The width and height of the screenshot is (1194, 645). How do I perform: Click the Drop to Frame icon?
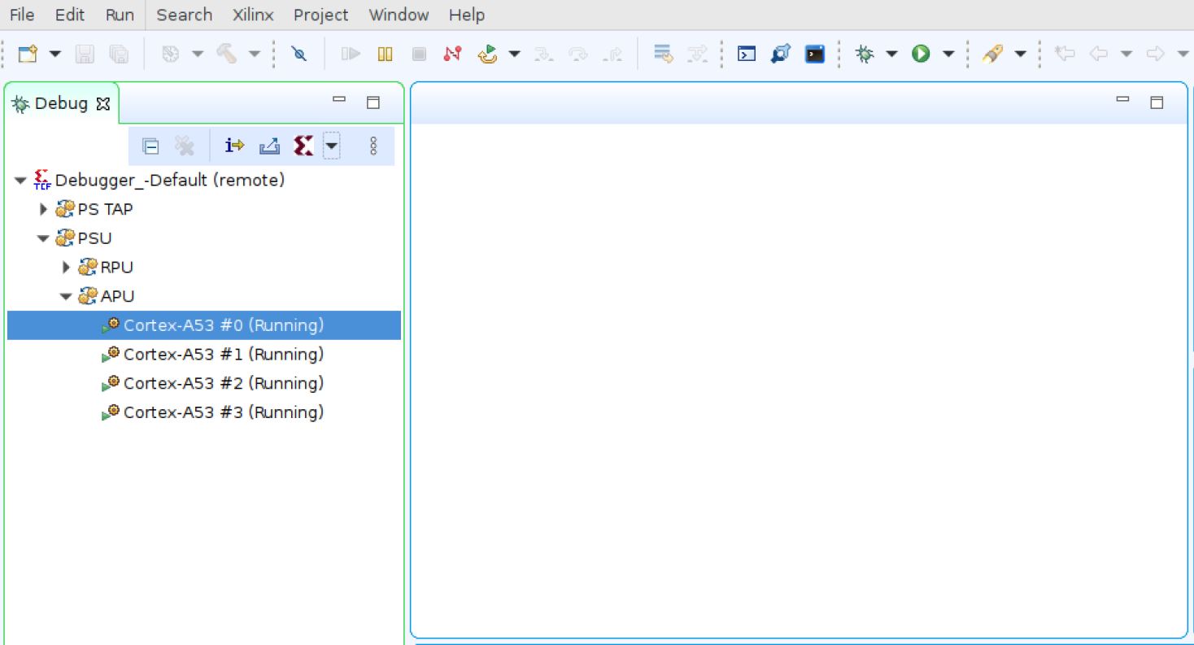click(664, 54)
